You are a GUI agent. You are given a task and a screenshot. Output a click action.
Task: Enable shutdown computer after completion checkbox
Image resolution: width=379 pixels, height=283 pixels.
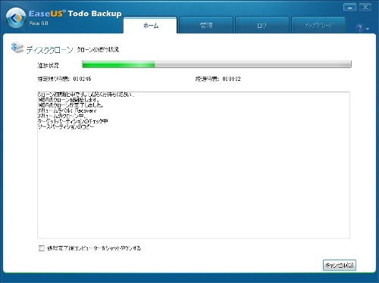pos(42,248)
